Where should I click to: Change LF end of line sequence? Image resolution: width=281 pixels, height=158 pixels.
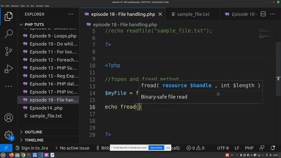click(x=237, y=148)
